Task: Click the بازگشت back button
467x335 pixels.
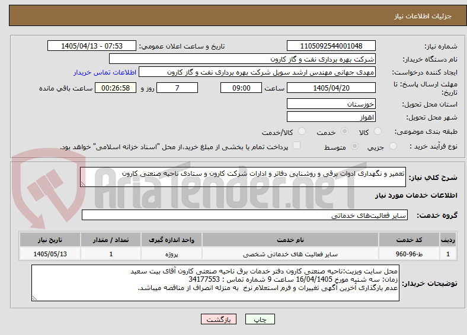Action: pyautogui.click(x=219, y=319)
